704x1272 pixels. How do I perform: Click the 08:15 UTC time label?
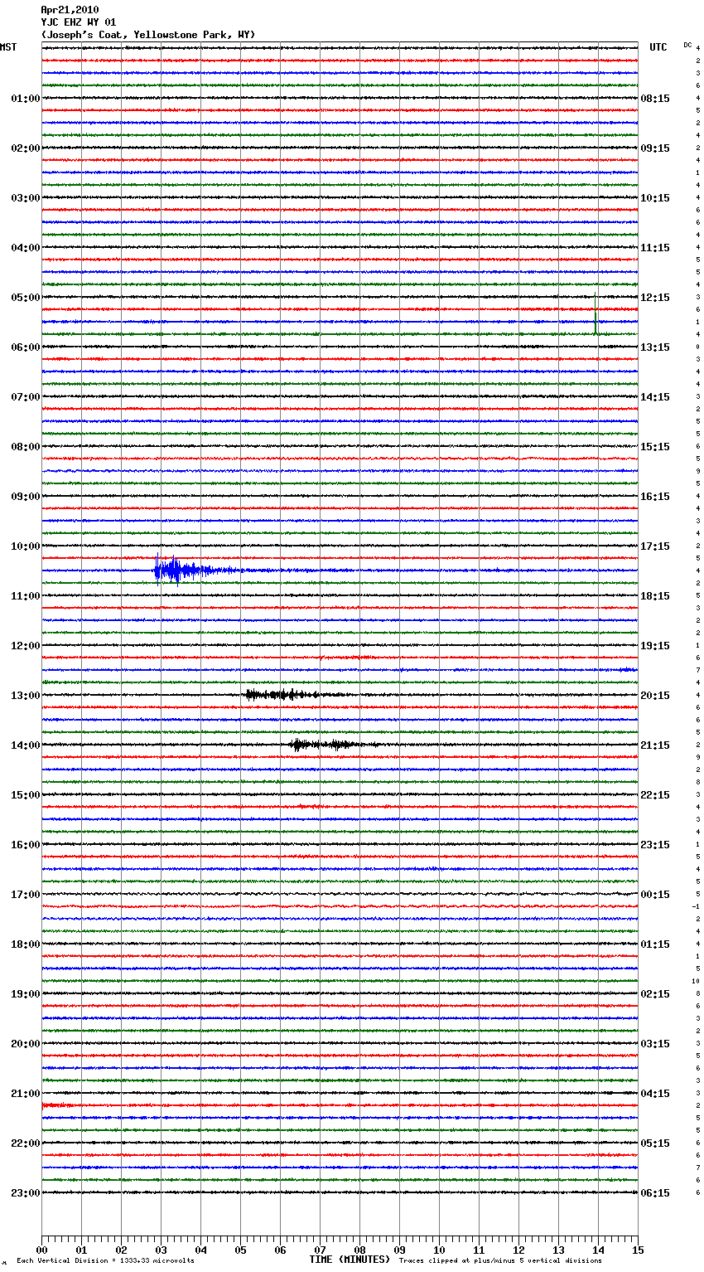click(x=655, y=99)
